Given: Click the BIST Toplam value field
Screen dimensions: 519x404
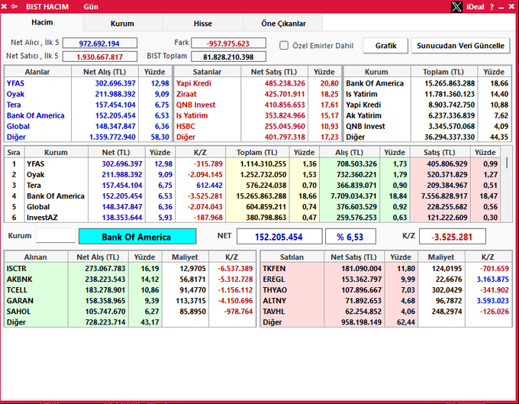Looking at the screenshot, I should [x=228, y=57].
